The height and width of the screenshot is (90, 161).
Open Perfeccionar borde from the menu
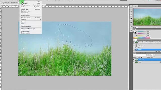point(31,18)
